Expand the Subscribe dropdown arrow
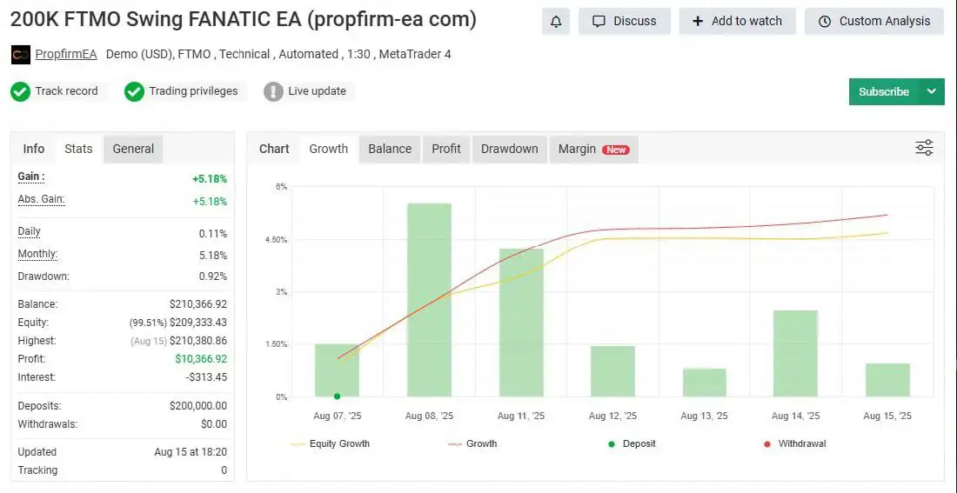This screenshot has height=493, width=957. pyautogui.click(x=932, y=91)
